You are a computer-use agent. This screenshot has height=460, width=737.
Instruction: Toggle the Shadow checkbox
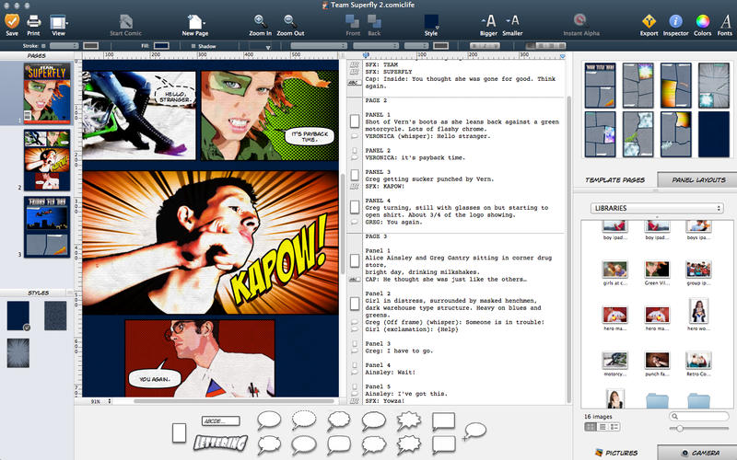tap(192, 45)
